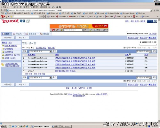Click the IE Refresh icon
Screen dimensions: 160x128
(18, 7)
